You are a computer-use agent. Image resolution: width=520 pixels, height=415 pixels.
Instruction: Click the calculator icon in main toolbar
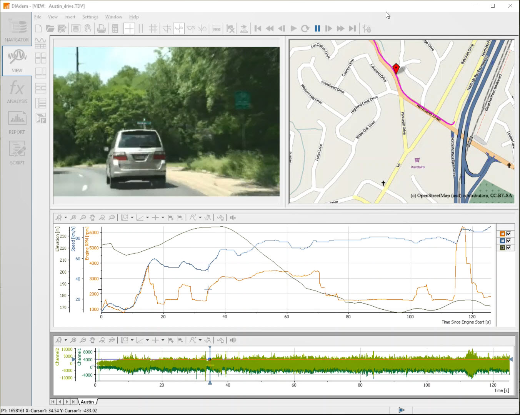coord(115,28)
